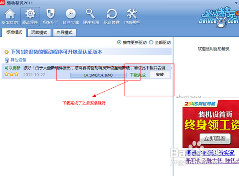Click the 下载完成 status text
This screenshot has height=176, width=239.
tap(138, 75)
